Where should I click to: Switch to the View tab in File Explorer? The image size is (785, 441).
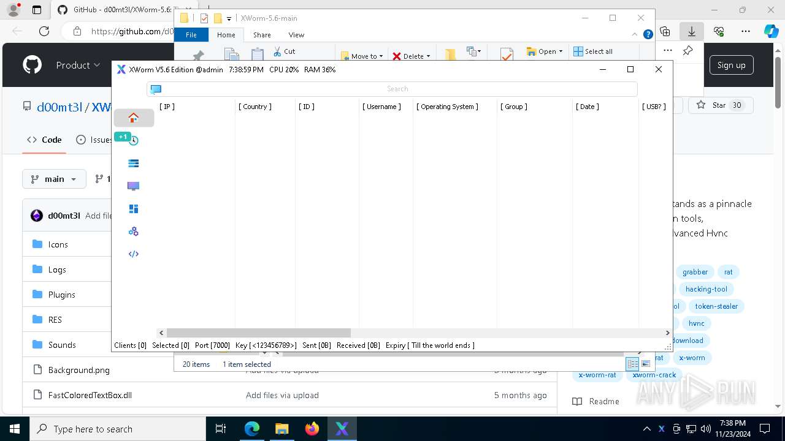(x=296, y=35)
